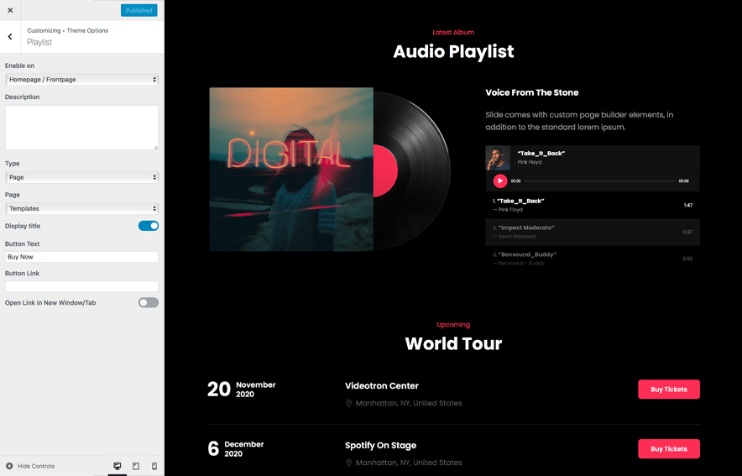Enable Open Link in New Window/Tab
Screen dimensions: 742x476
[x=148, y=302]
